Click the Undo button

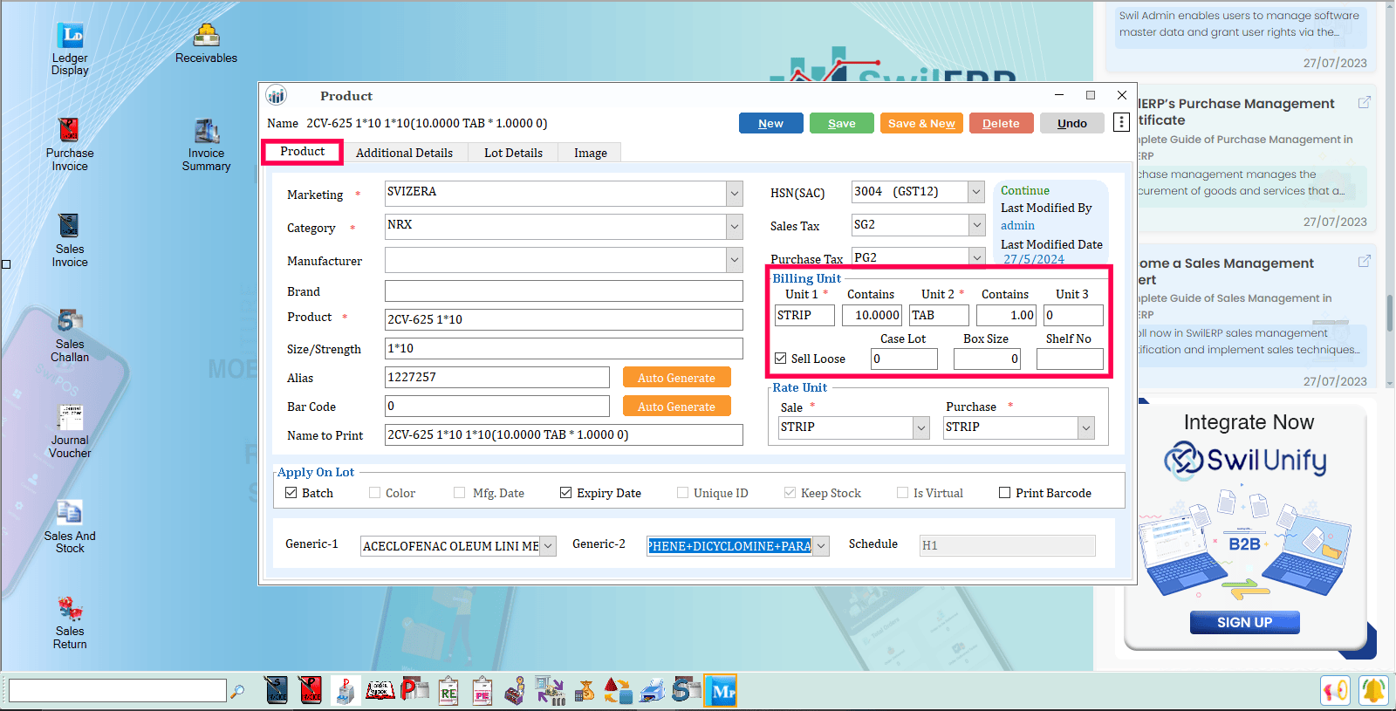[1072, 123]
